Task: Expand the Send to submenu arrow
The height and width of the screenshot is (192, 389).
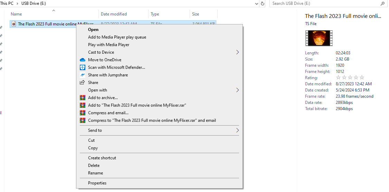Action: tap(237, 130)
